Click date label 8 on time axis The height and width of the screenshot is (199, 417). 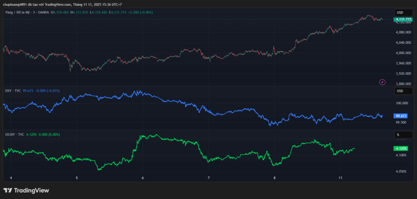(x=274, y=178)
